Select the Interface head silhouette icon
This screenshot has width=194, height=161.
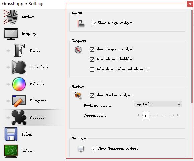19,67
